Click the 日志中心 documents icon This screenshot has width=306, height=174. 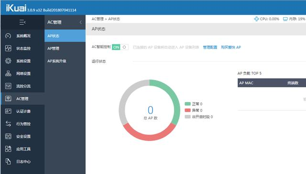[8, 161]
